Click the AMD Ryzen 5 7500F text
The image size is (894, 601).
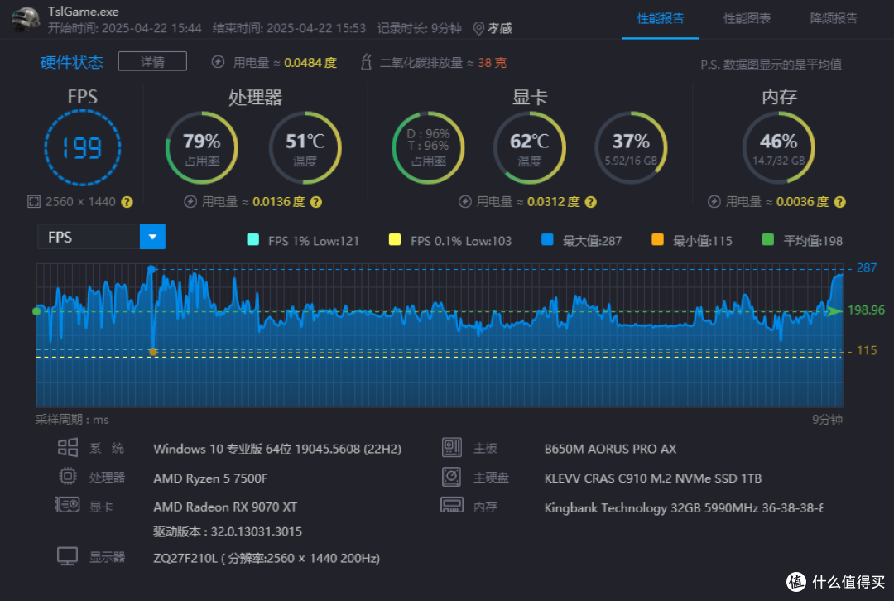(210, 478)
